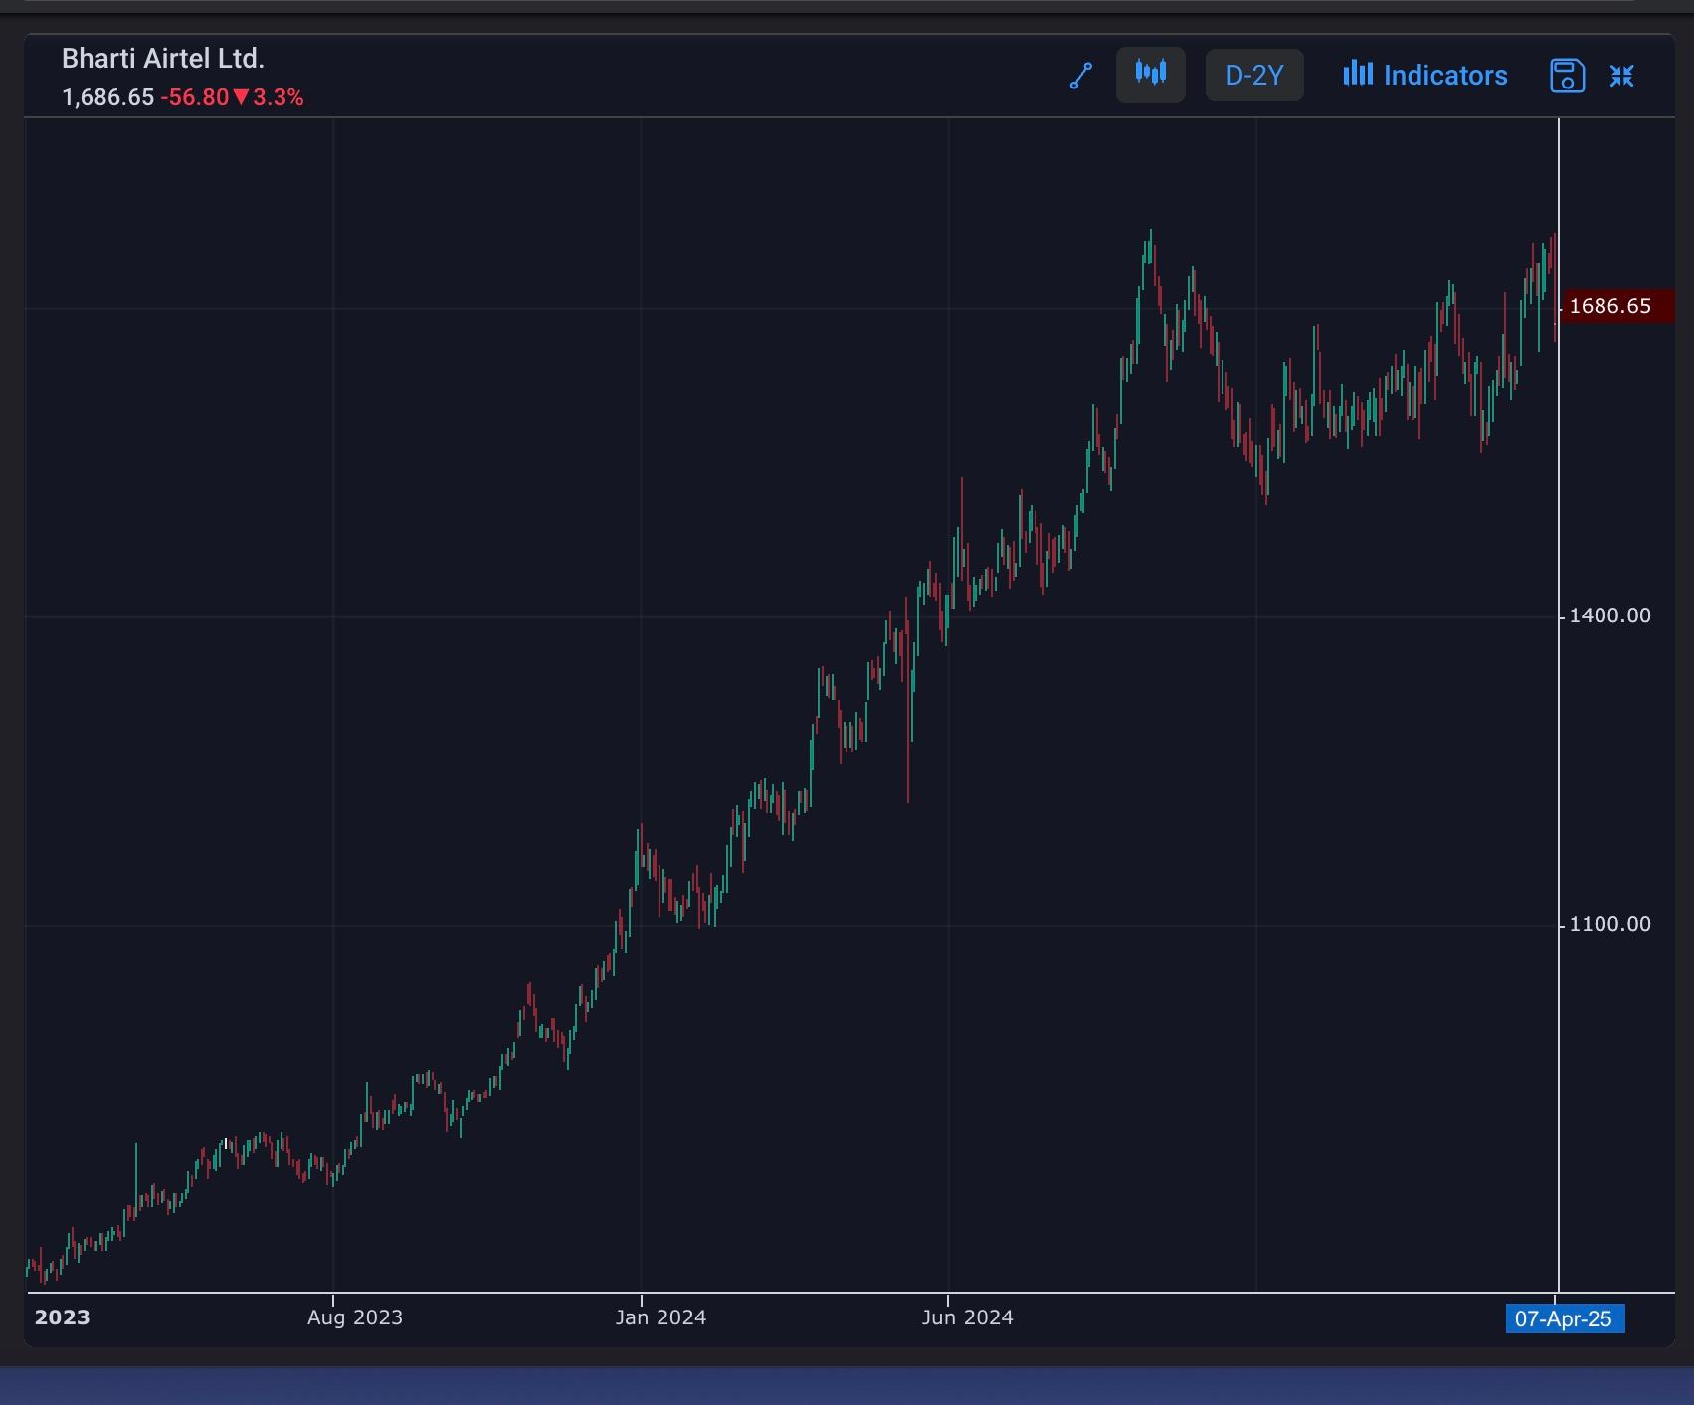Click the 3.3% percentage change
Image resolution: width=1694 pixels, height=1405 pixels.
(279, 97)
